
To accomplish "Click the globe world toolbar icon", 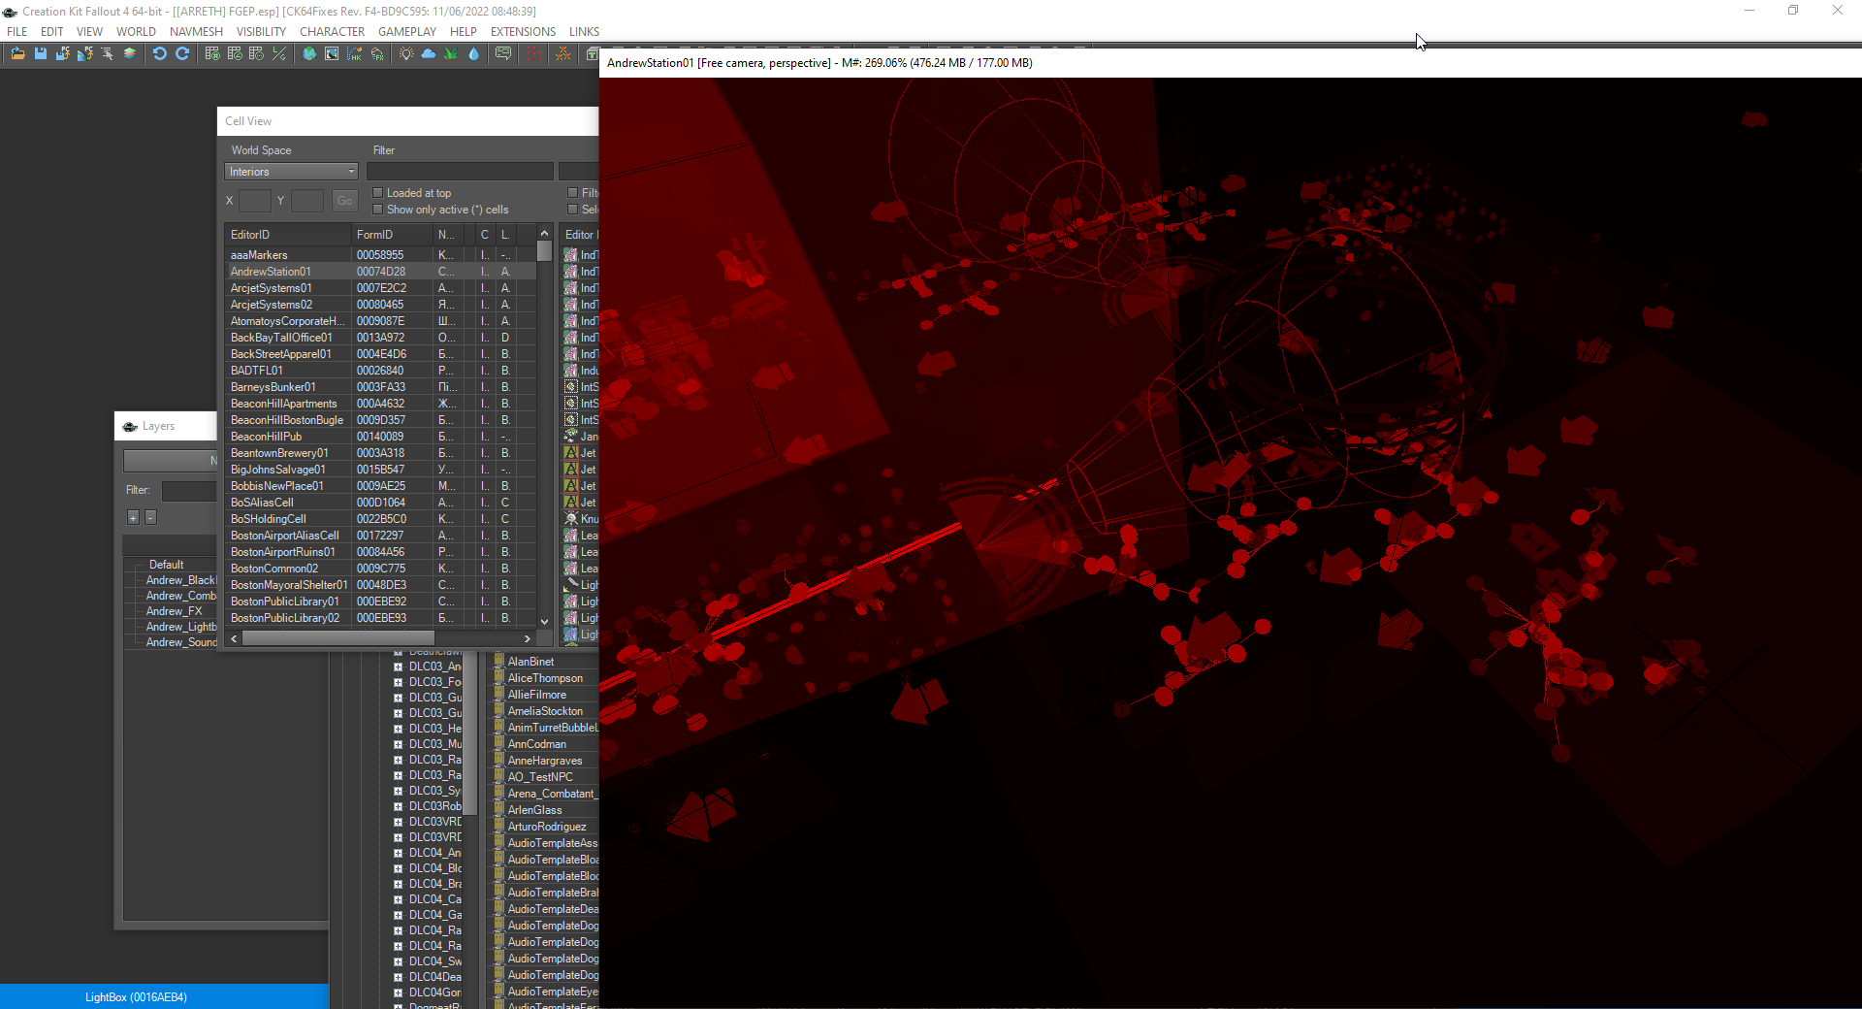I will [309, 54].
